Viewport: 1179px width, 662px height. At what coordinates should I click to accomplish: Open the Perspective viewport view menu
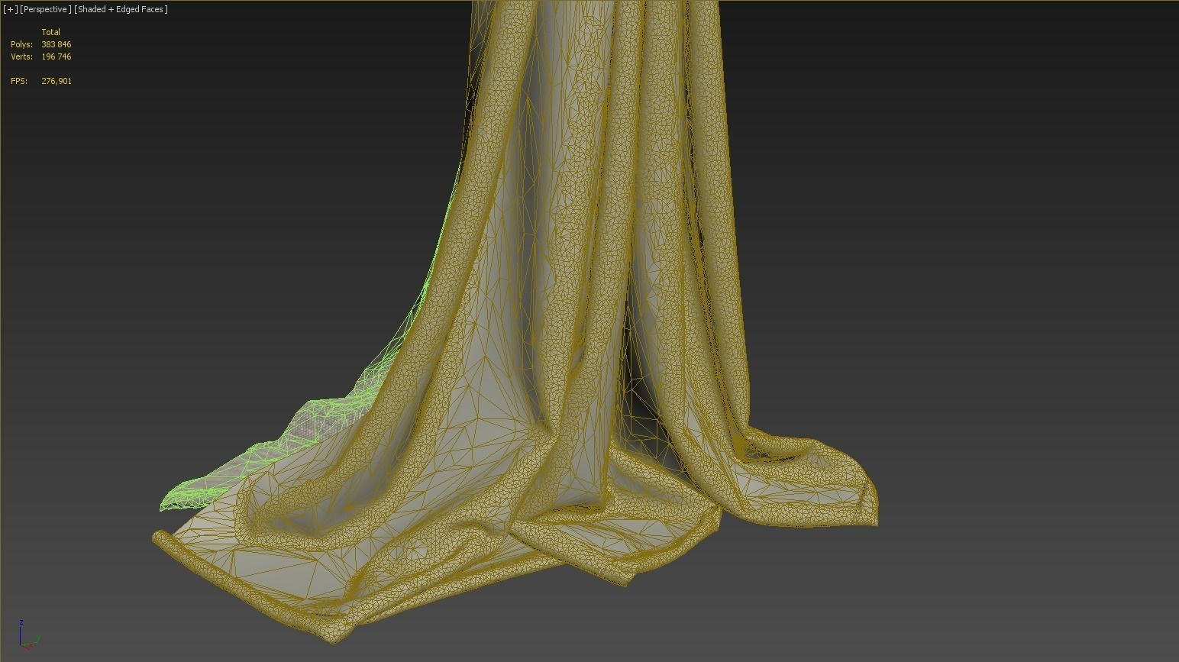(x=46, y=9)
